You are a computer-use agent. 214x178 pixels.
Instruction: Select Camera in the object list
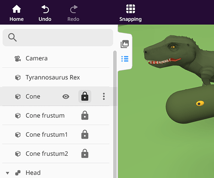pos(56,58)
